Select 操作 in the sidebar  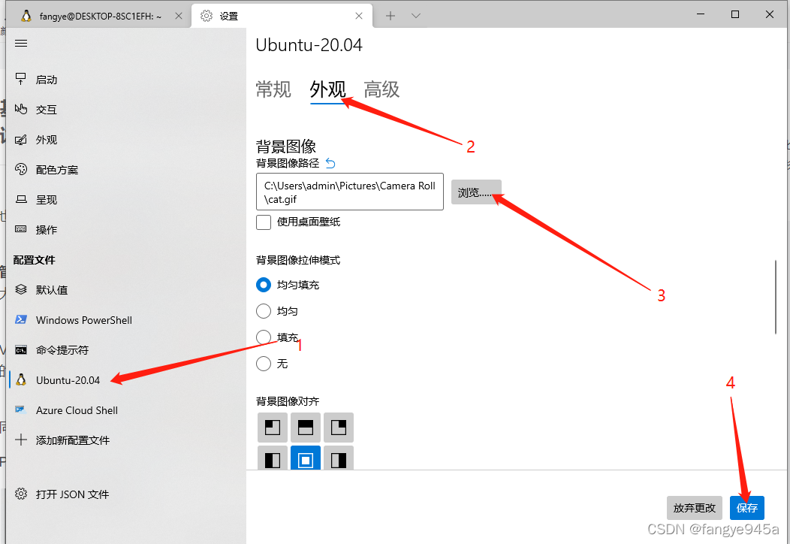point(47,230)
